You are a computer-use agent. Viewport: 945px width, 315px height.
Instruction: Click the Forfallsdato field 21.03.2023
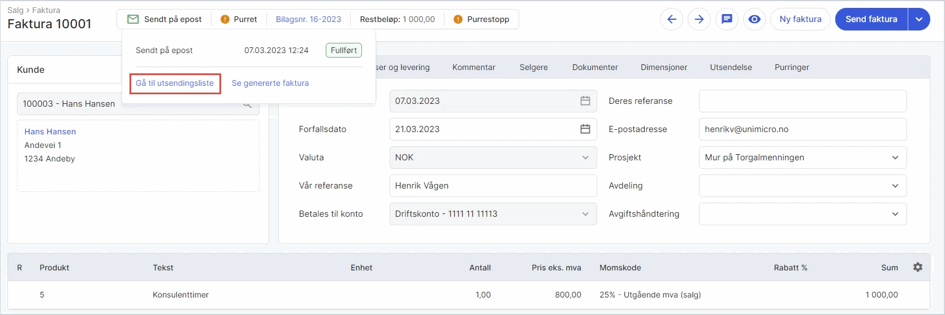point(493,129)
